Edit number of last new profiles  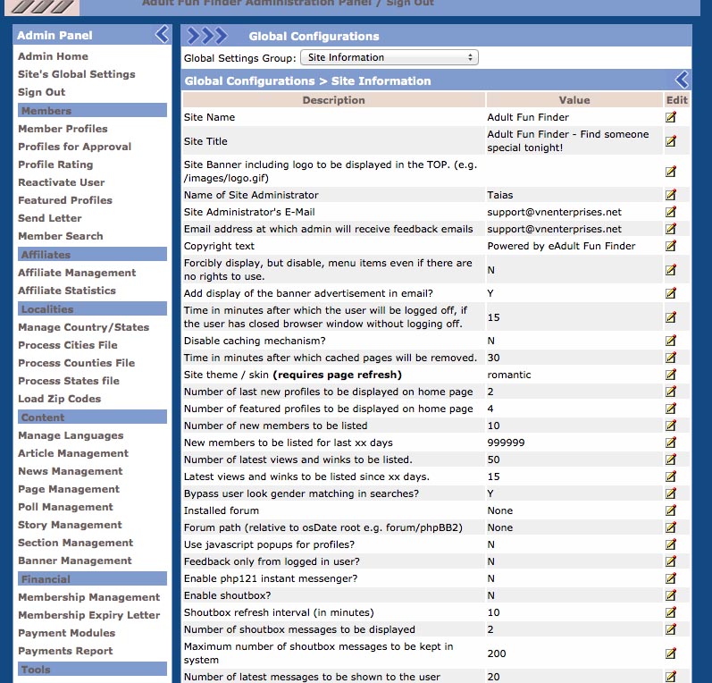(671, 392)
